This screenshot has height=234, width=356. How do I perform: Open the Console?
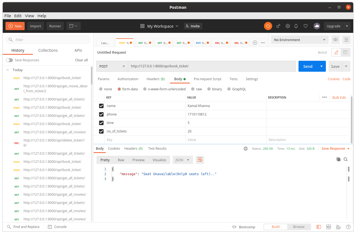point(57,227)
